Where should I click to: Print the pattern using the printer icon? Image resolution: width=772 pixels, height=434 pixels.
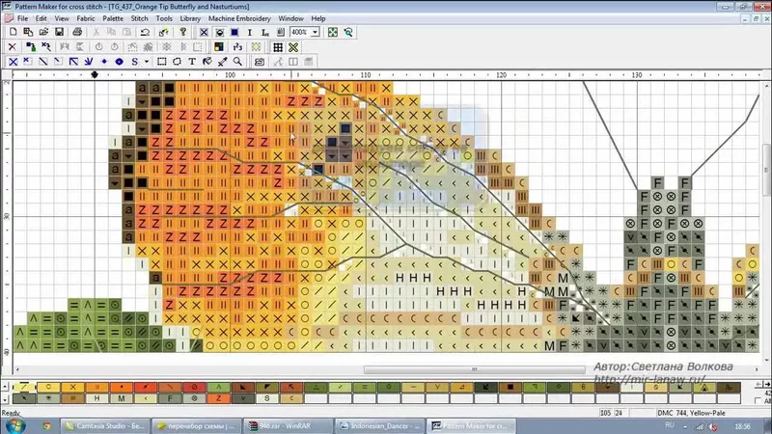click(x=77, y=32)
